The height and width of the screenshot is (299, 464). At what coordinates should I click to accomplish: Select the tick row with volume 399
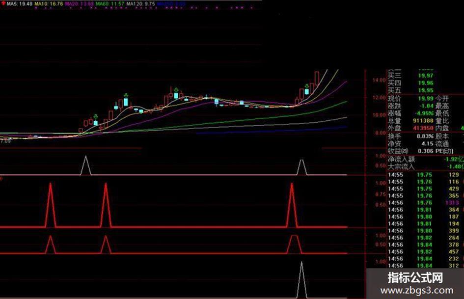[426, 231]
